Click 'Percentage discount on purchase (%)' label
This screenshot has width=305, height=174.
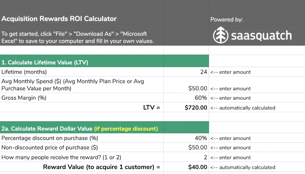pos(50,138)
